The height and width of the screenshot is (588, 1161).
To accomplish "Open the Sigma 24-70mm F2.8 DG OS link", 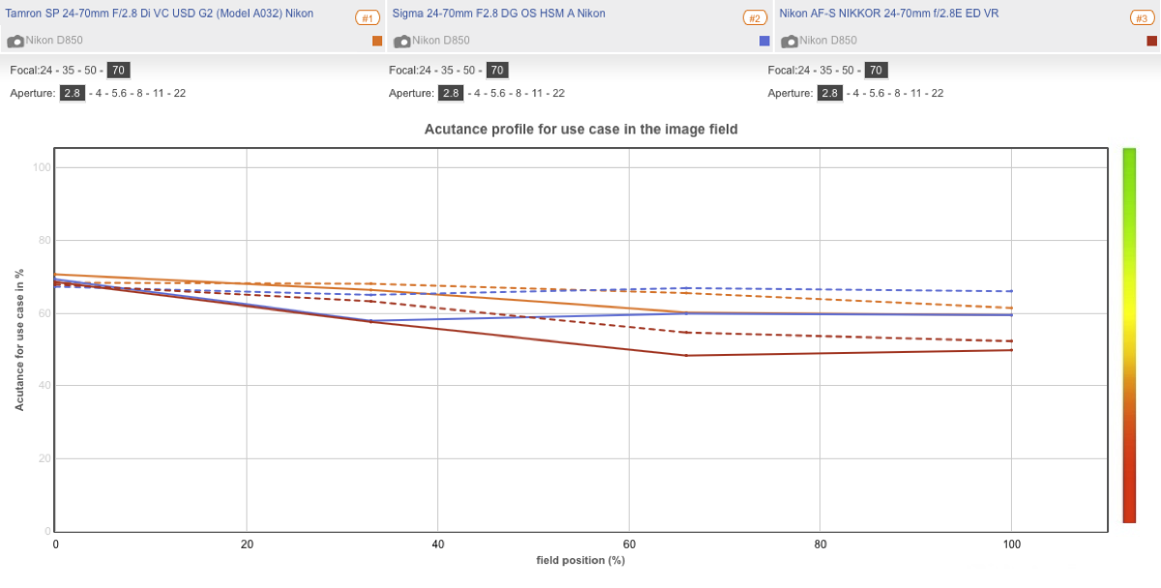I will pyautogui.click(x=498, y=14).
